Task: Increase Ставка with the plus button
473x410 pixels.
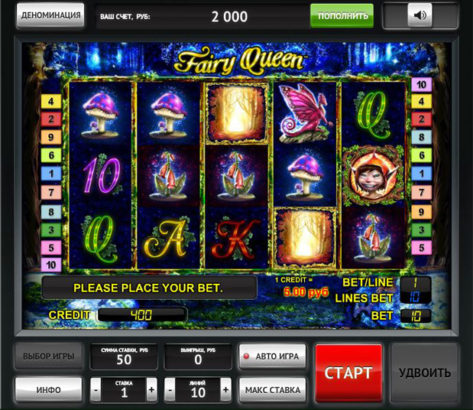Action: point(152,390)
